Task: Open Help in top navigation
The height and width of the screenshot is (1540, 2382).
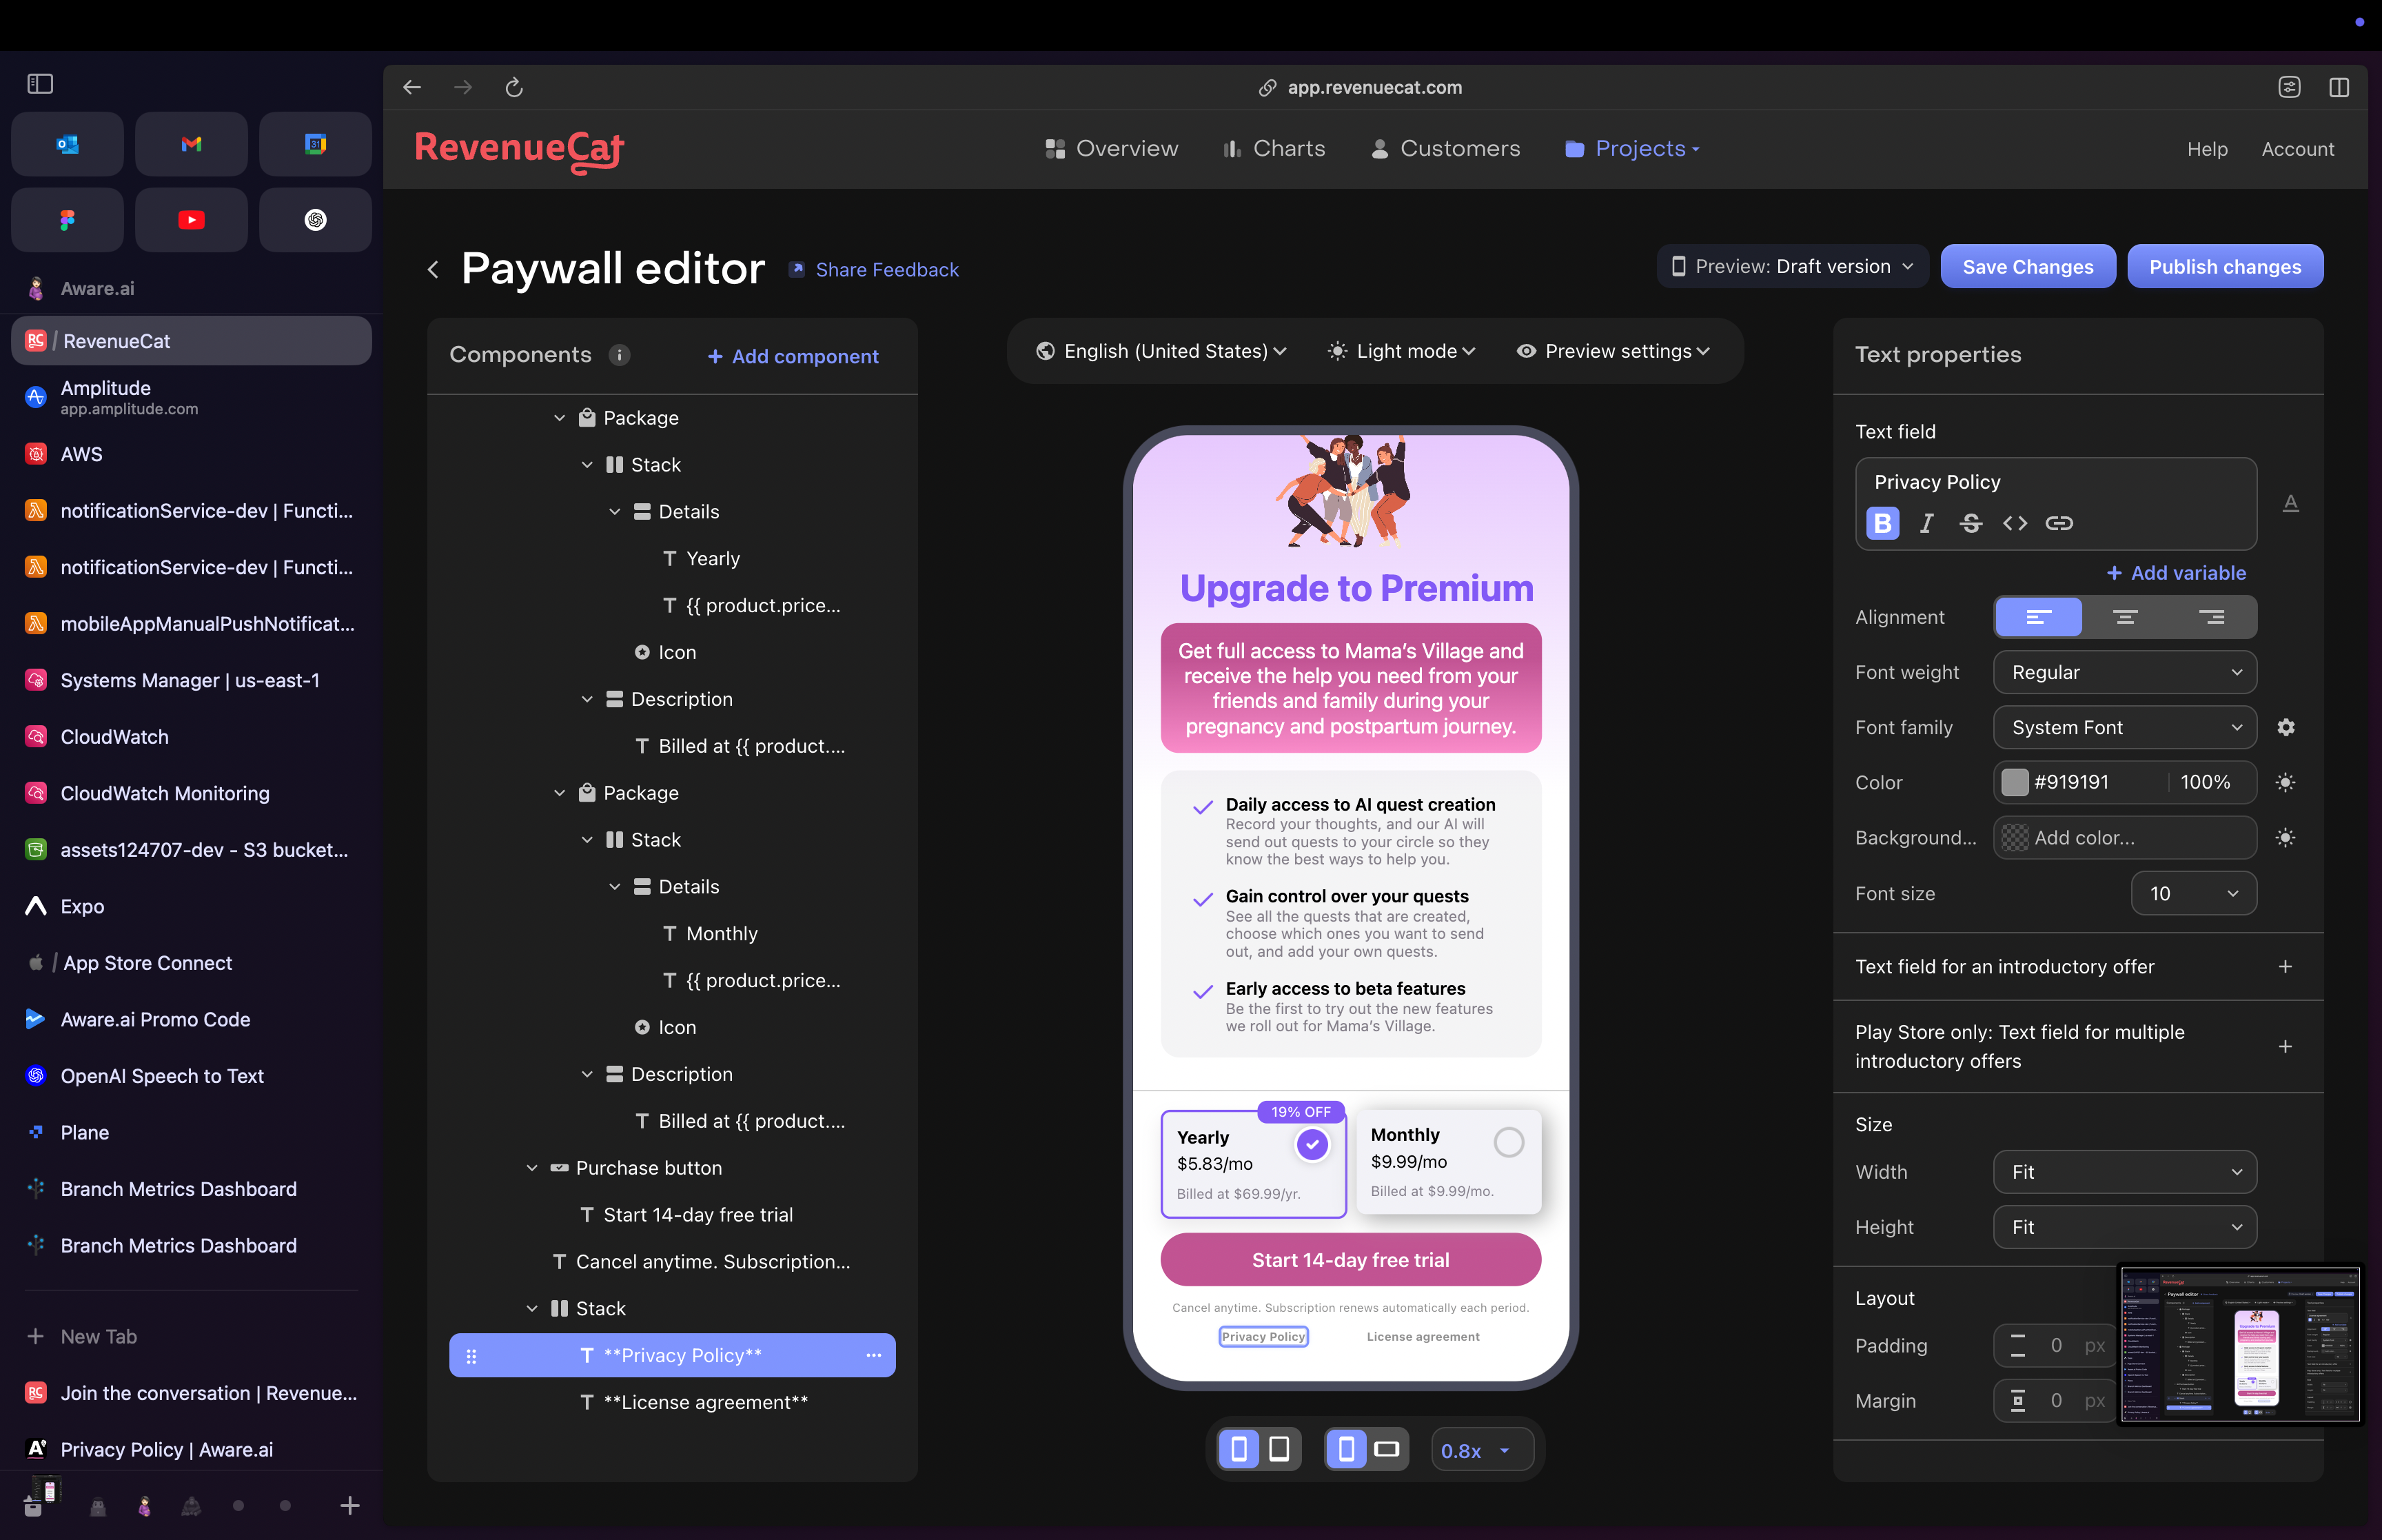Action: (2207, 149)
